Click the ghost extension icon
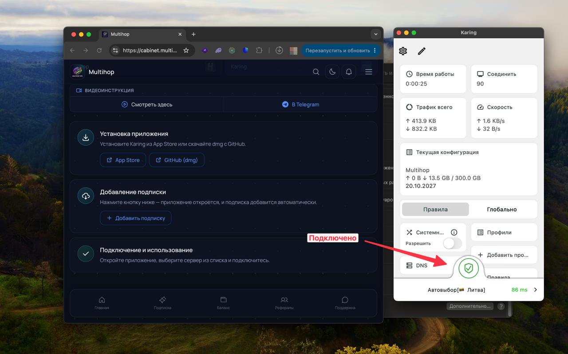 coord(218,51)
